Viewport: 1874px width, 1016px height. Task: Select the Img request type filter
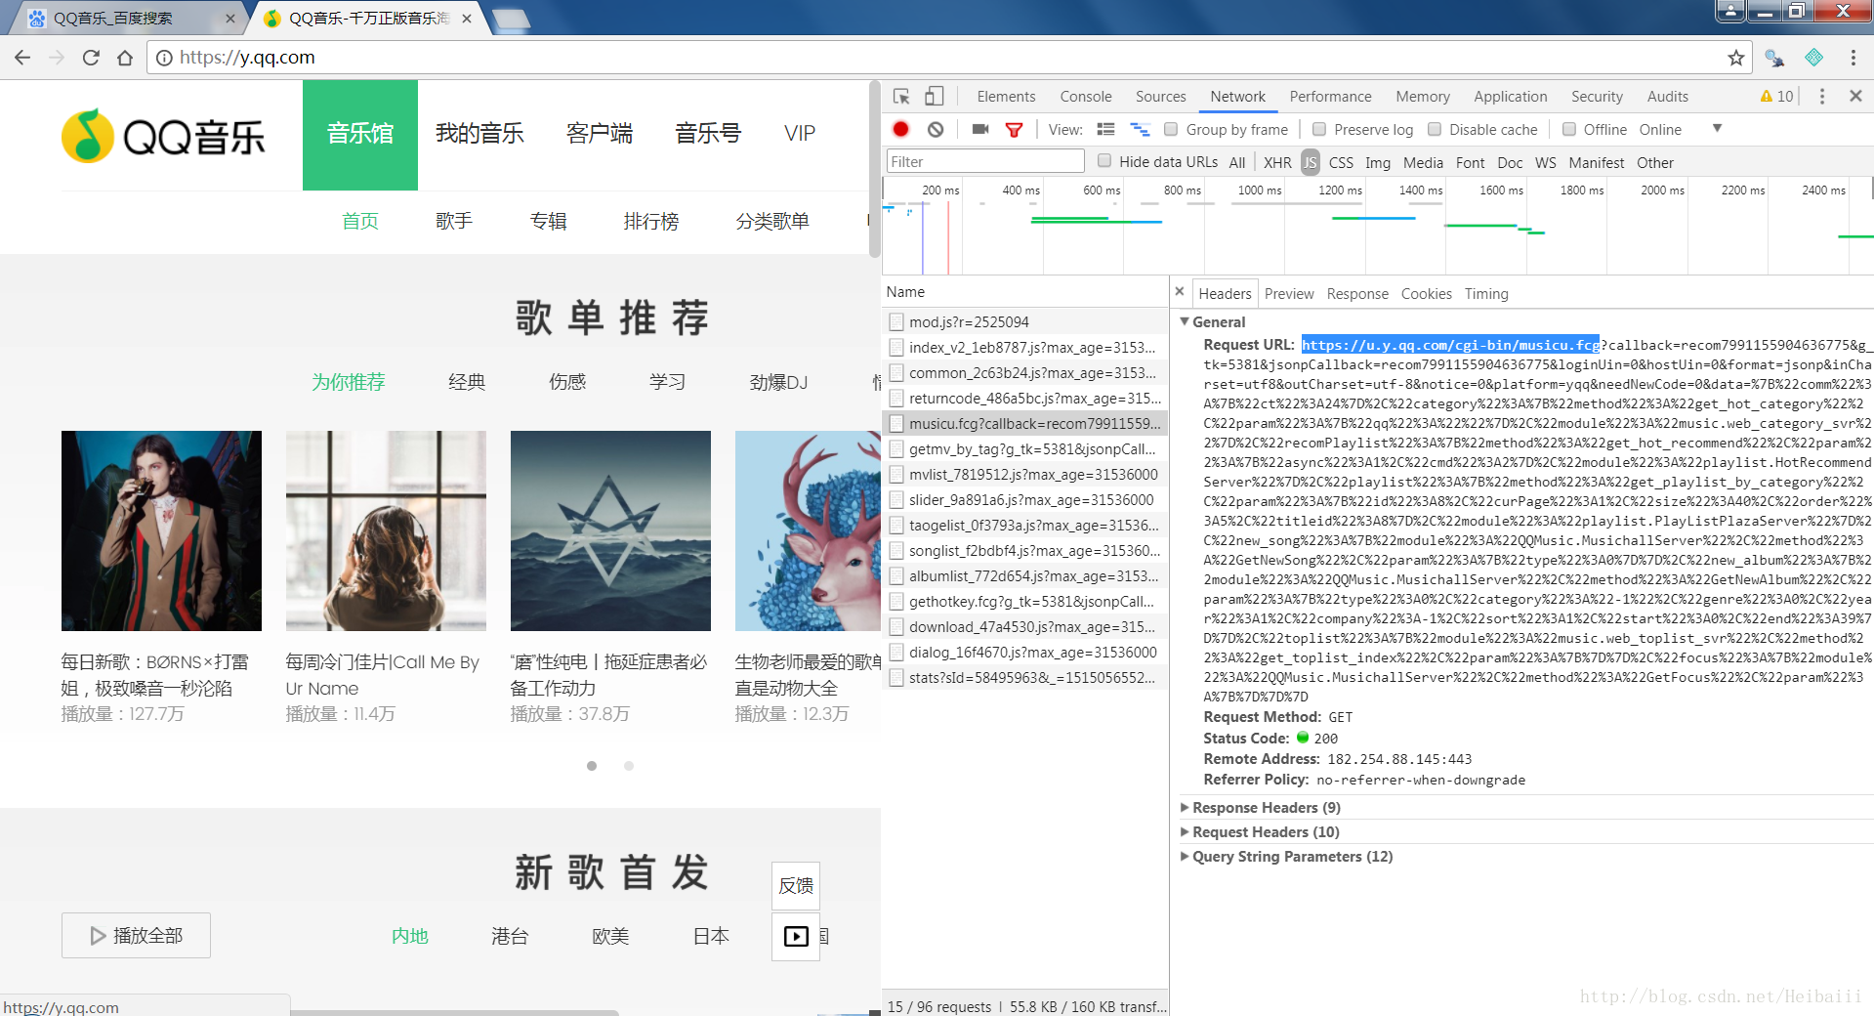(x=1378, y=162)
